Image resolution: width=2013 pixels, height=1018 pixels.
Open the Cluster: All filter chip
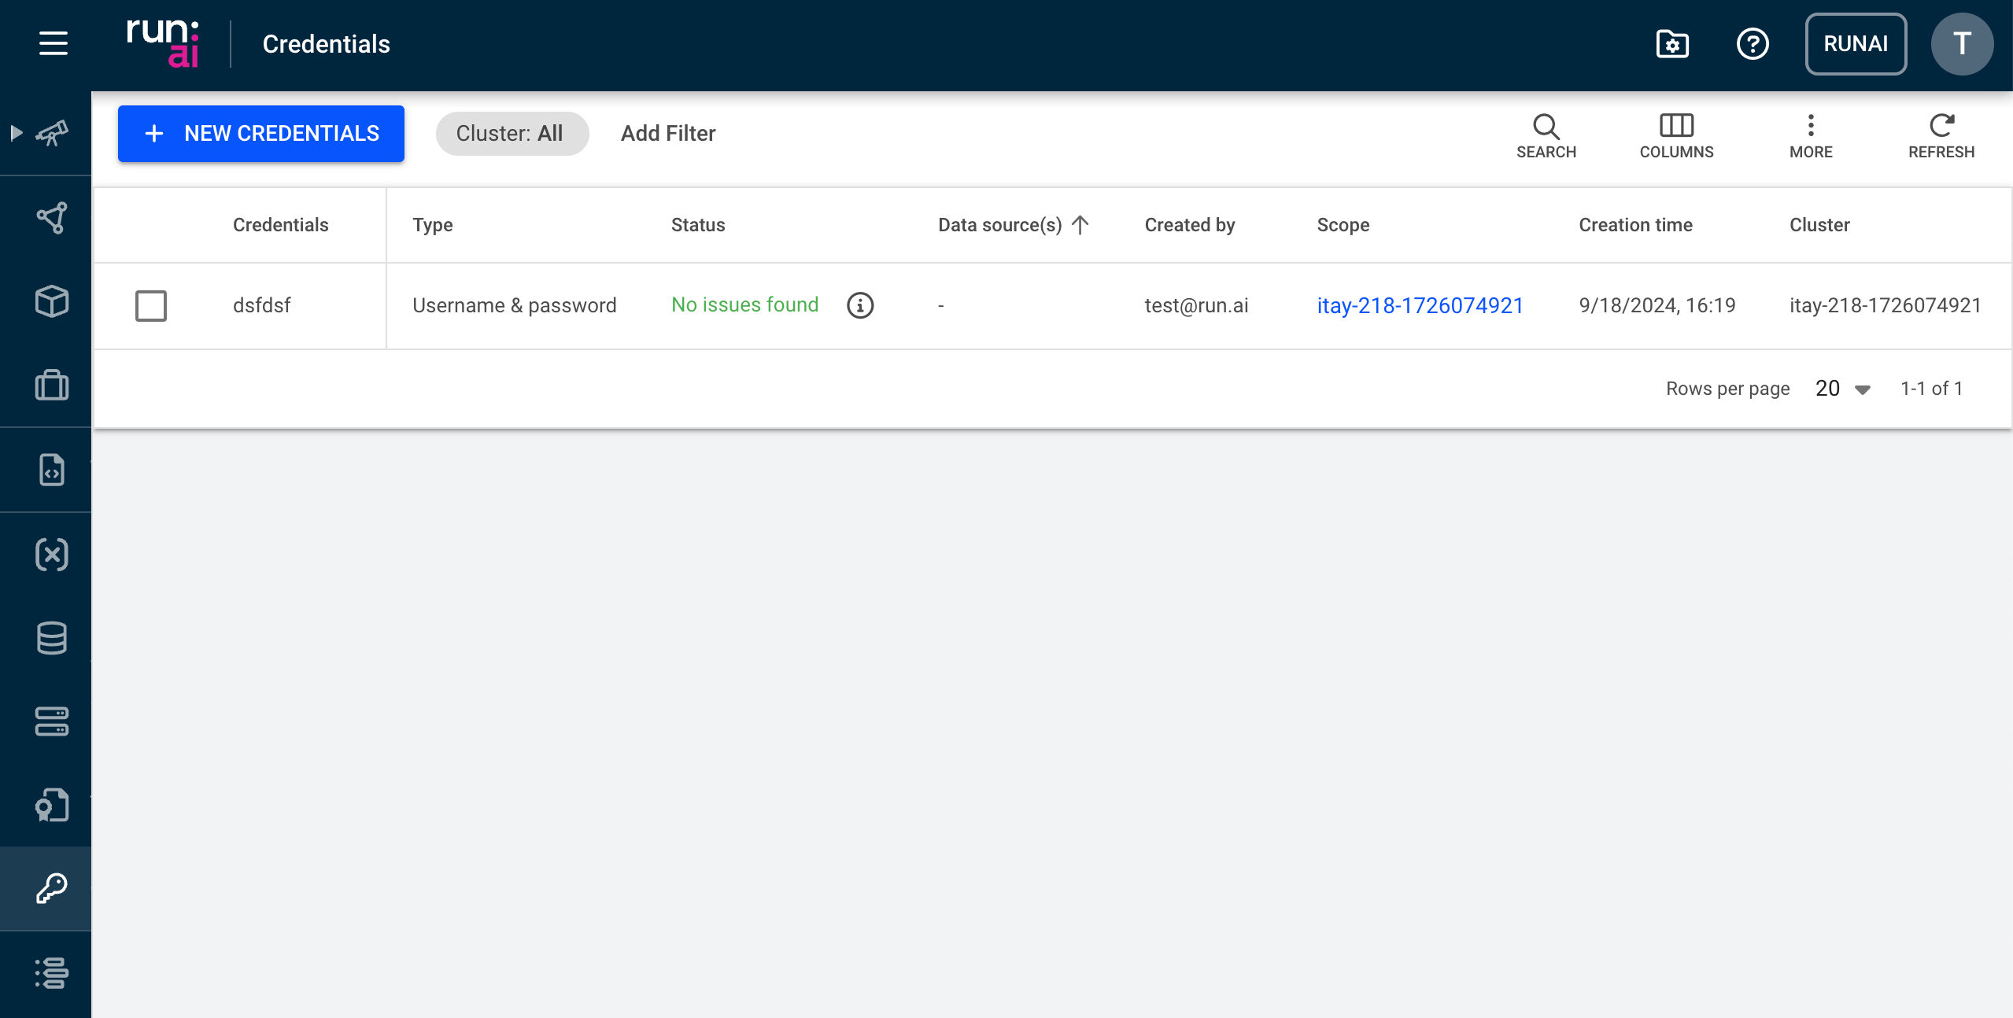(512, 134)
